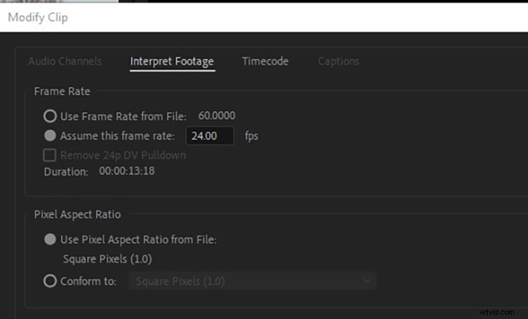Open the Conform to Square Pixels dropdown
528x319 pixels.
252,281
